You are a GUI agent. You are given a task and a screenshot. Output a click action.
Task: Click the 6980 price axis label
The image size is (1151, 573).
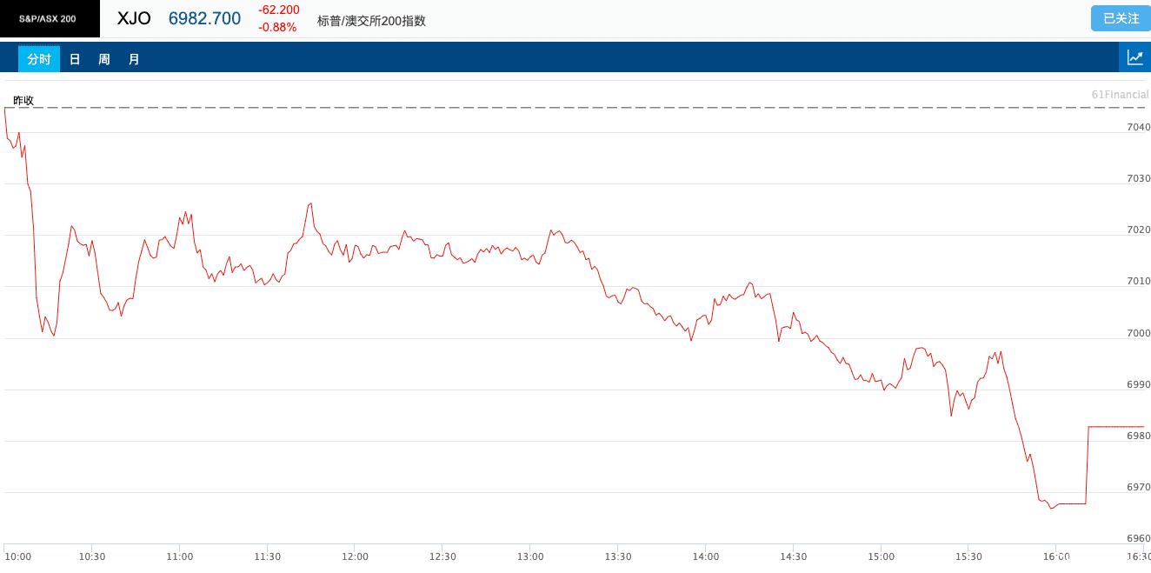(1138, 436)
